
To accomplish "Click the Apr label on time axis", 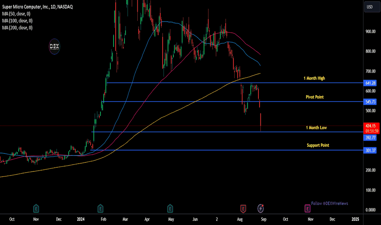I will 147,219.
